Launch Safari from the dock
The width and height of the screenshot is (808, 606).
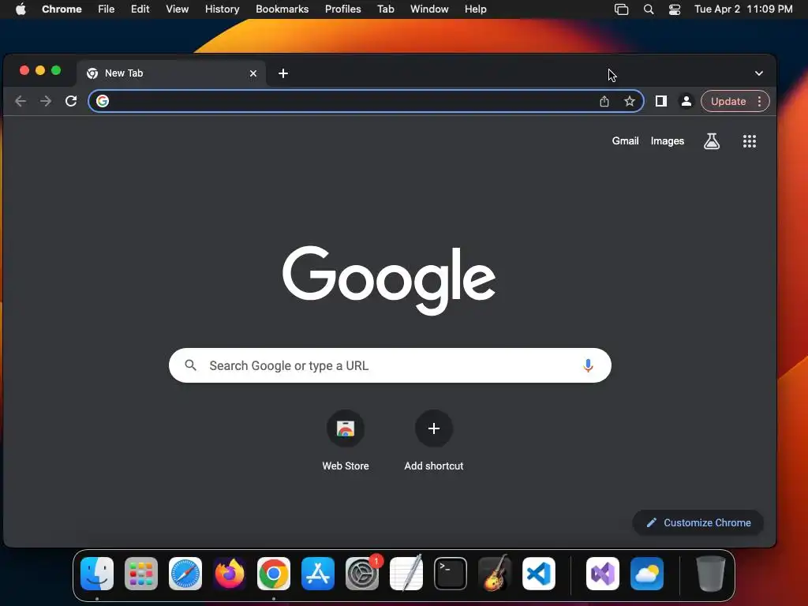[185, 574]
